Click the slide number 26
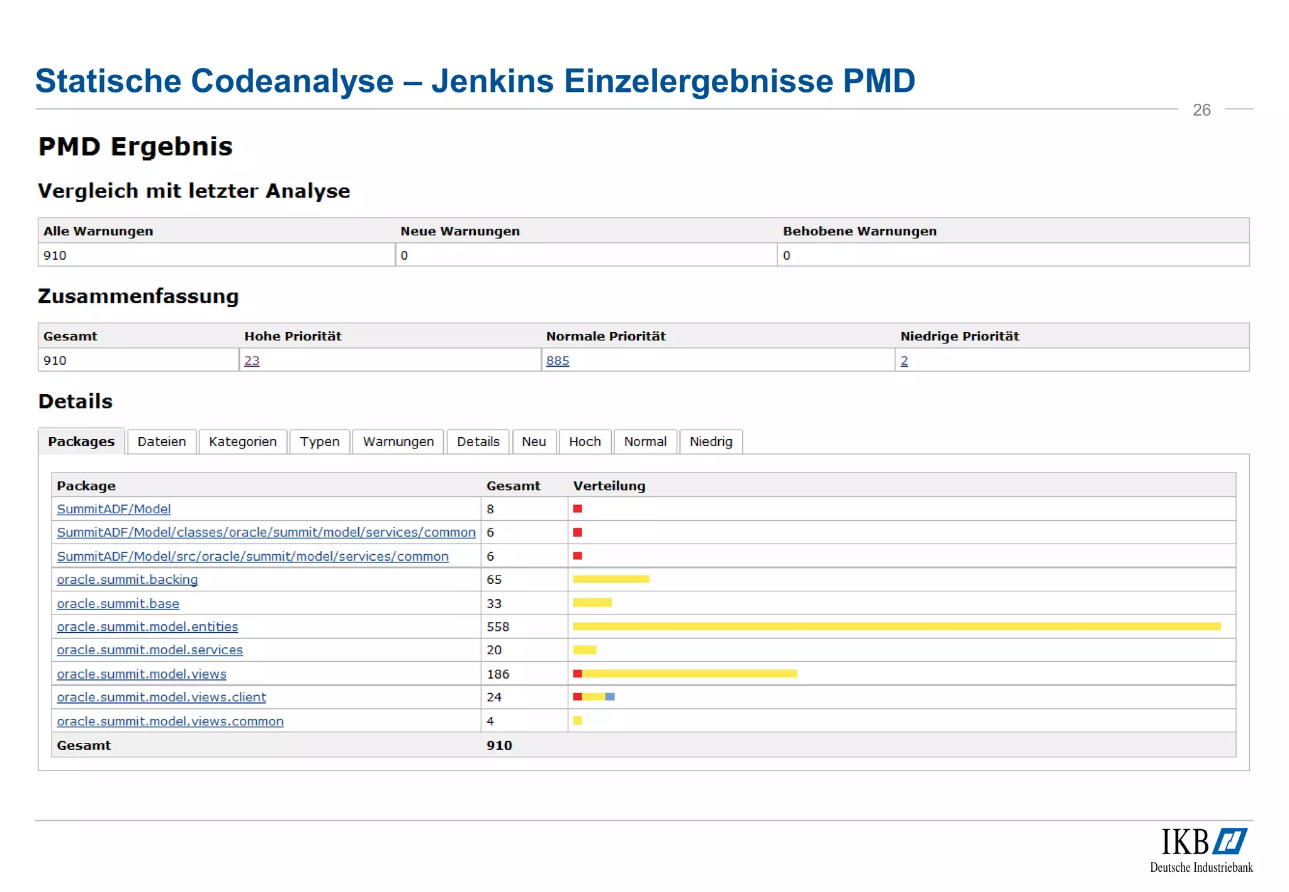Viewport: 1289px width, 892px height. coord(1202,110)
